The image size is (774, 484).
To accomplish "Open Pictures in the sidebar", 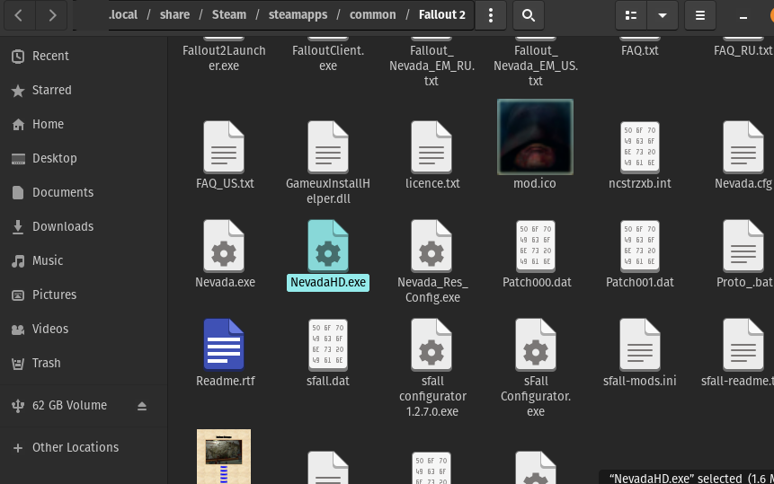I will 84,295.
